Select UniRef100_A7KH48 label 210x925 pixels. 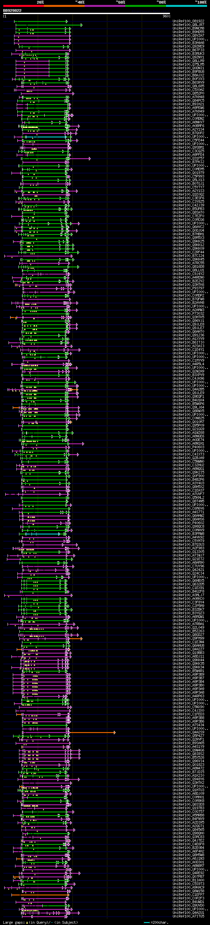pyautogui.click(x=188, y=97)
